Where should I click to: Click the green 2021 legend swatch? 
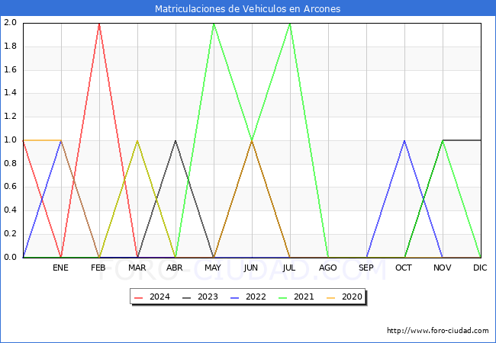[x=283, y=297]
